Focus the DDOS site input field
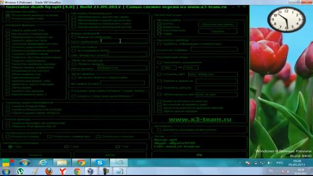The height and width of the screenshot is (176, 313). [x=127, y=54]
